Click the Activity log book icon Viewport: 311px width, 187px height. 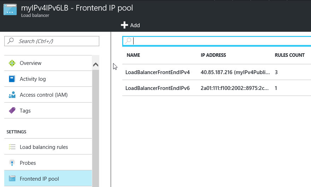(12, 79)
